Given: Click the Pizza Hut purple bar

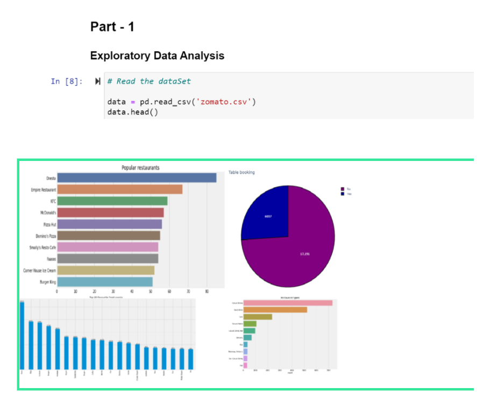Looking at the screenshot, I should (x=110, y=224).
